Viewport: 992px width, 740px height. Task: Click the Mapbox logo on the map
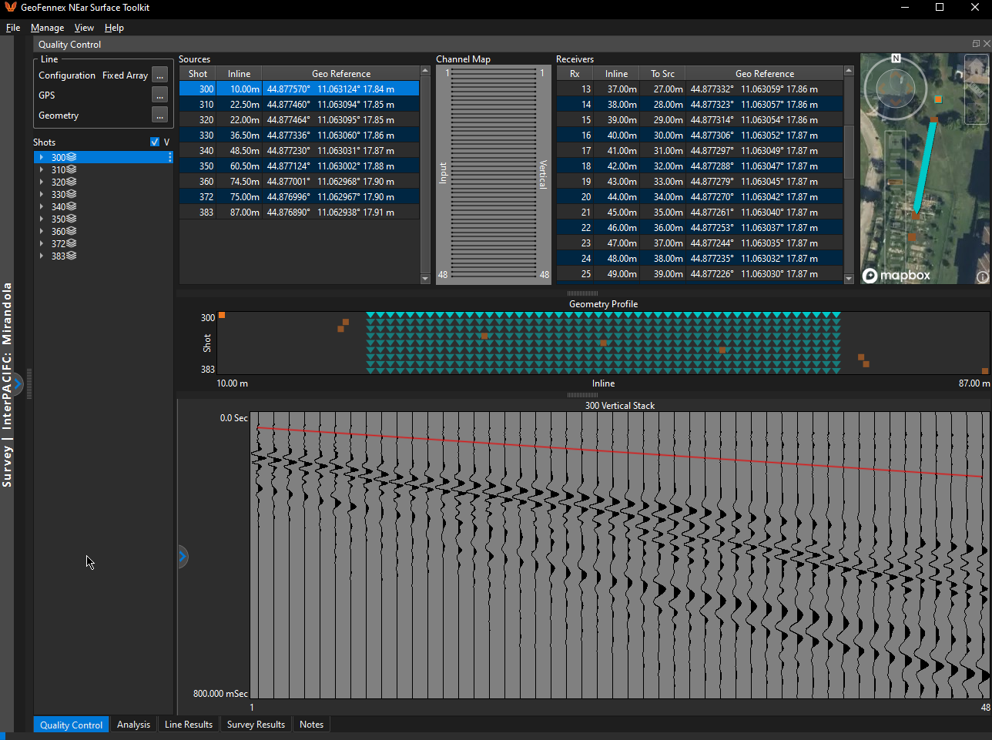point(896,276)
